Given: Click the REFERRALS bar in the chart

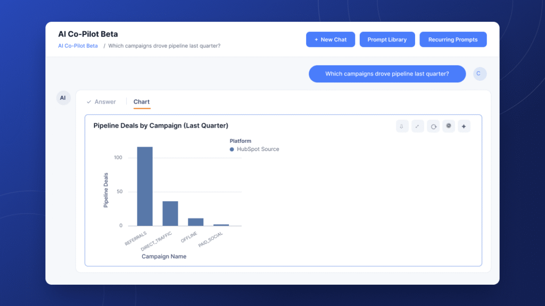Looking at the screenshot, I should pos(145,186).
